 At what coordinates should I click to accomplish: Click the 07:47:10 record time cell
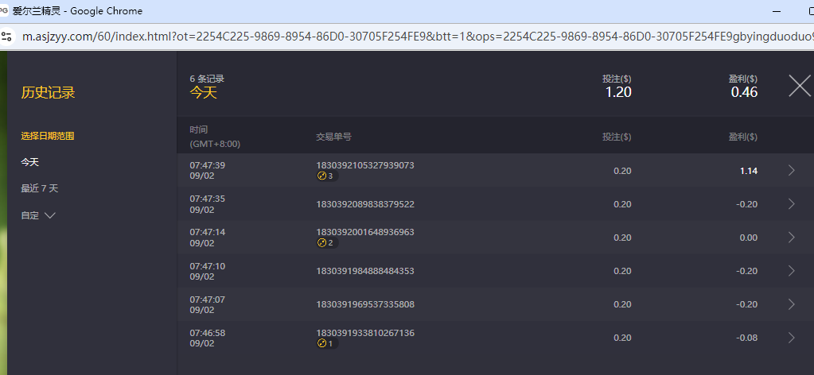tap(207, 271)
